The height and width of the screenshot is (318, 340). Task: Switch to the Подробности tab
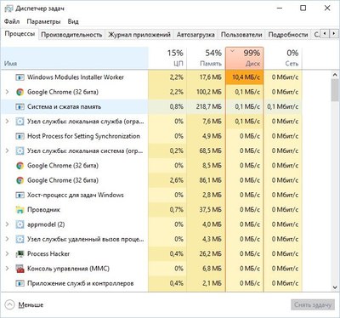point(288,35)
